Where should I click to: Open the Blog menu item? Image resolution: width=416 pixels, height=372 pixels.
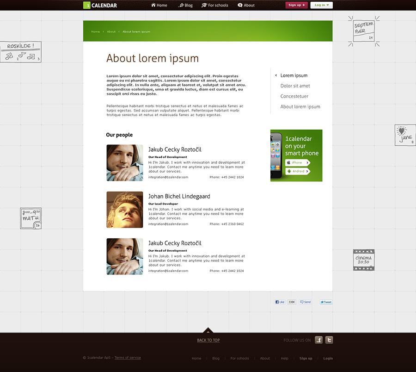185,6
